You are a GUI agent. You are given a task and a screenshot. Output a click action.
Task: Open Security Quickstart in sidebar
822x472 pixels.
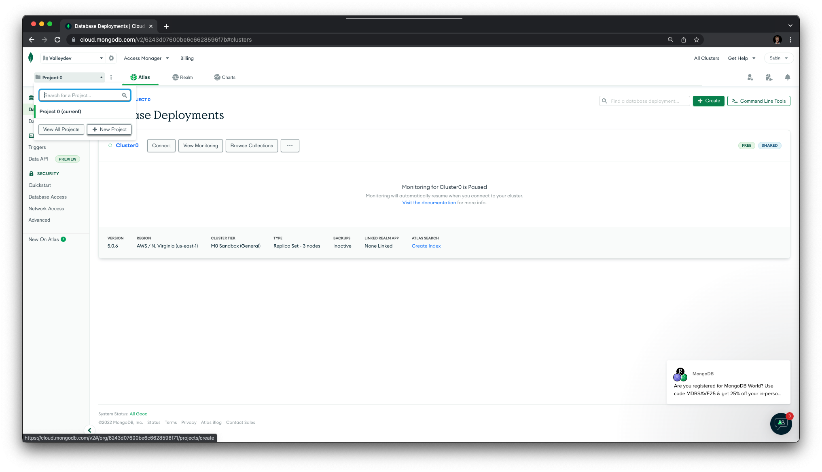point(40,185)
